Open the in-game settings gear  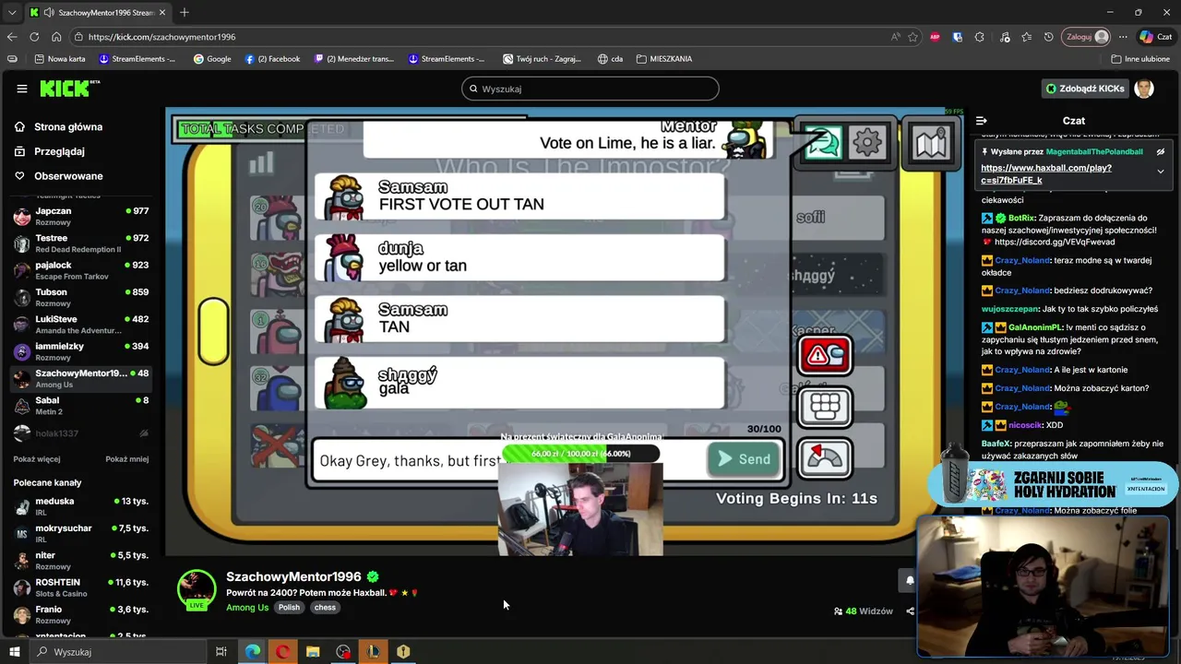click(867, 143)
